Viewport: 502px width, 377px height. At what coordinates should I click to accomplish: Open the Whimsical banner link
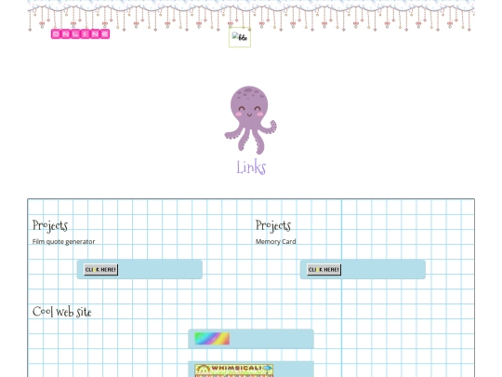[234, 370]
